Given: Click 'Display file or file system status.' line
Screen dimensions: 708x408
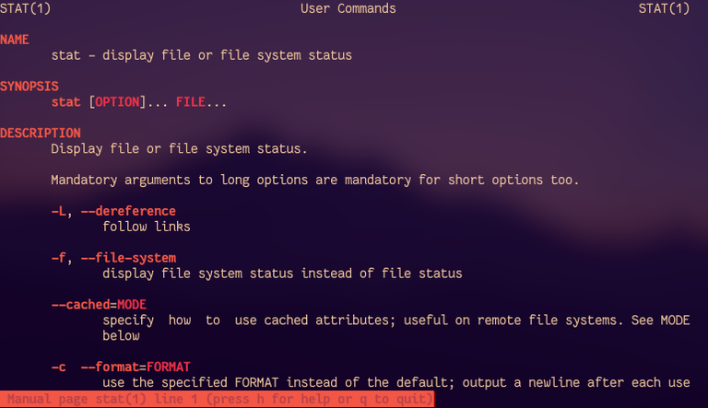Looking at the screenshot, I should click(179, 149).
